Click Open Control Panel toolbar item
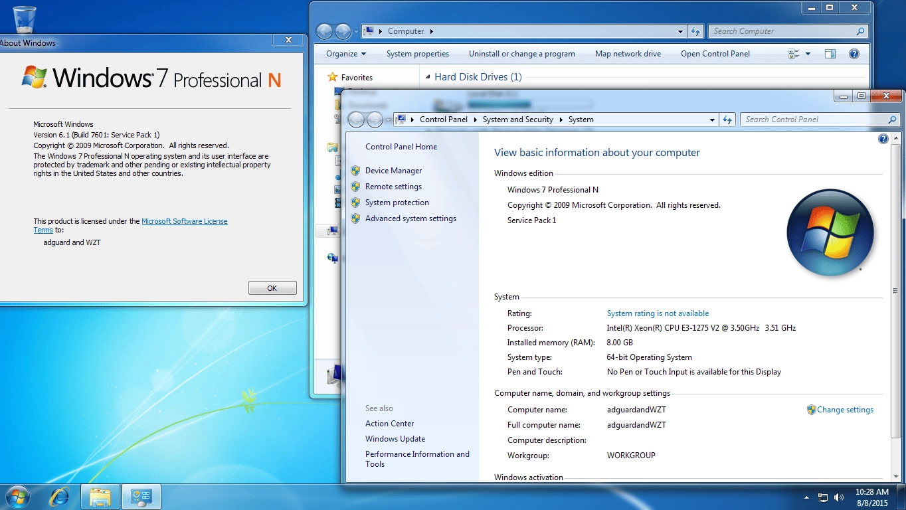 coord(715,54)
